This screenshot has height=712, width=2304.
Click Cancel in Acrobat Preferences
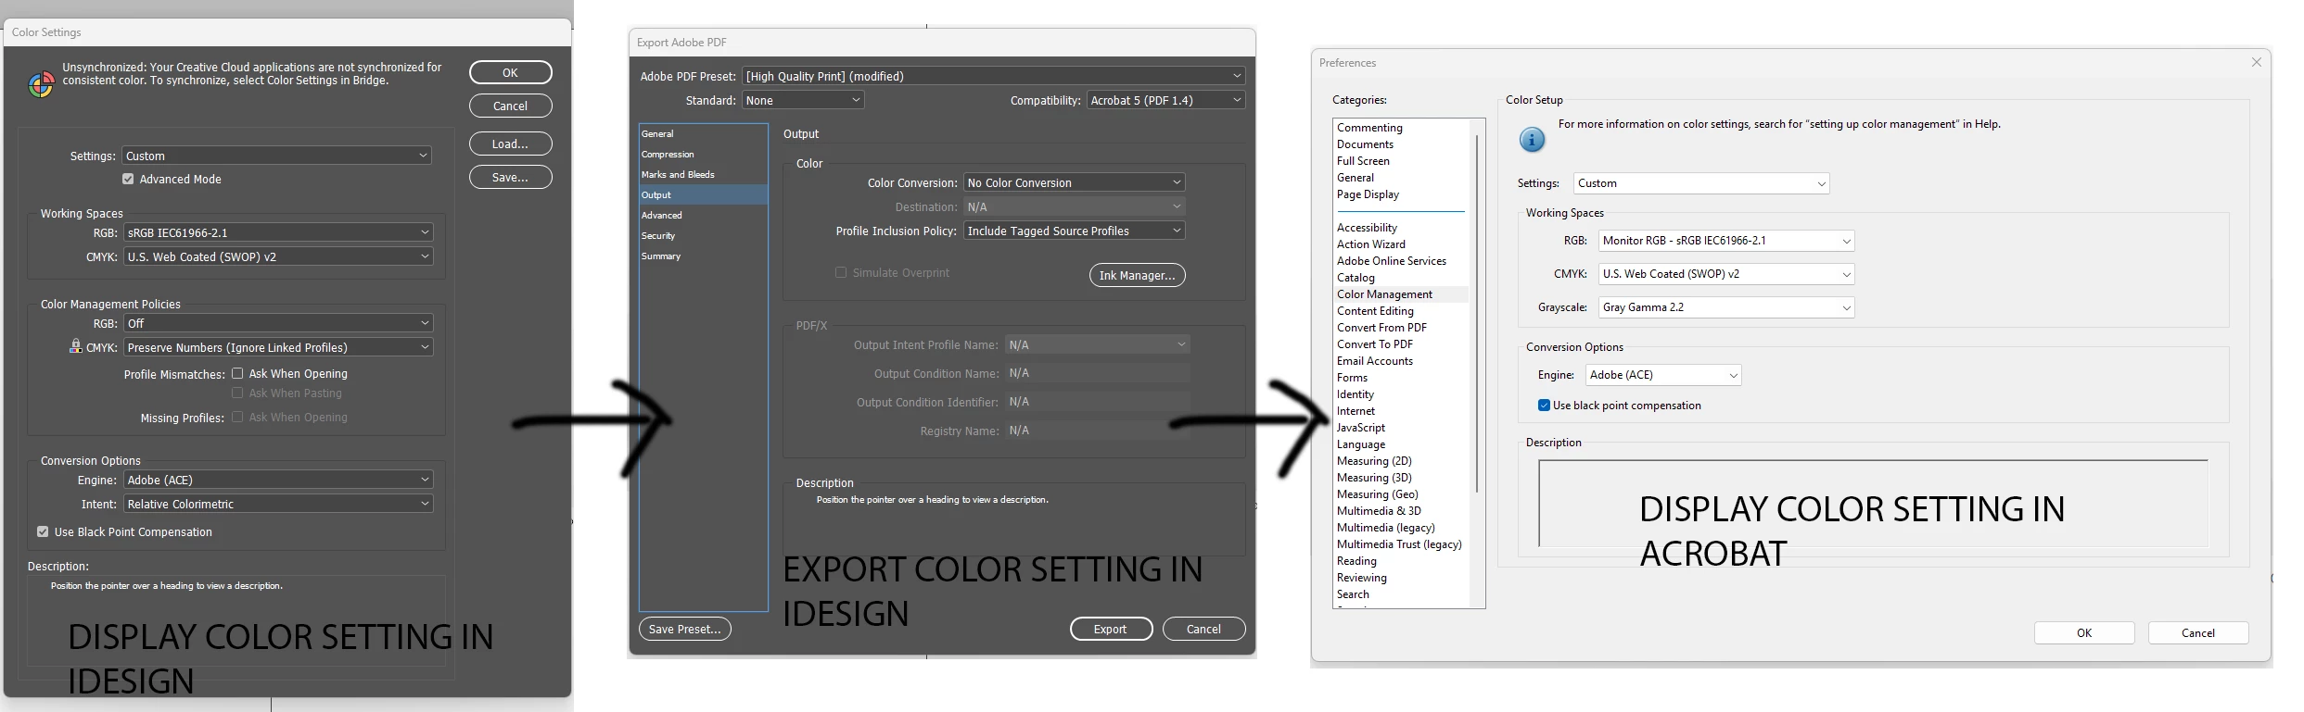tap(2198, 632)
